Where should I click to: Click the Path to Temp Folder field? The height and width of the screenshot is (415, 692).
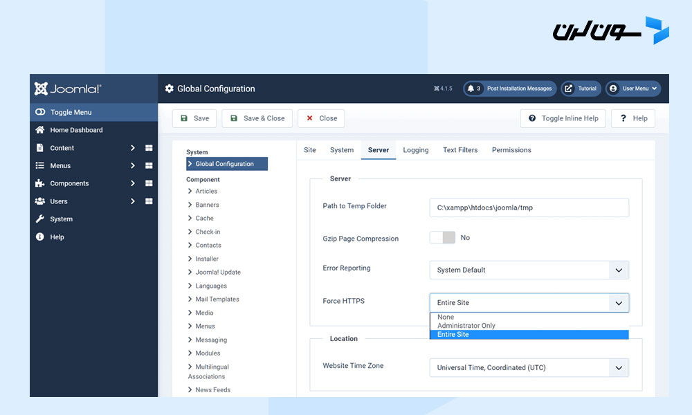pos(529,207)
